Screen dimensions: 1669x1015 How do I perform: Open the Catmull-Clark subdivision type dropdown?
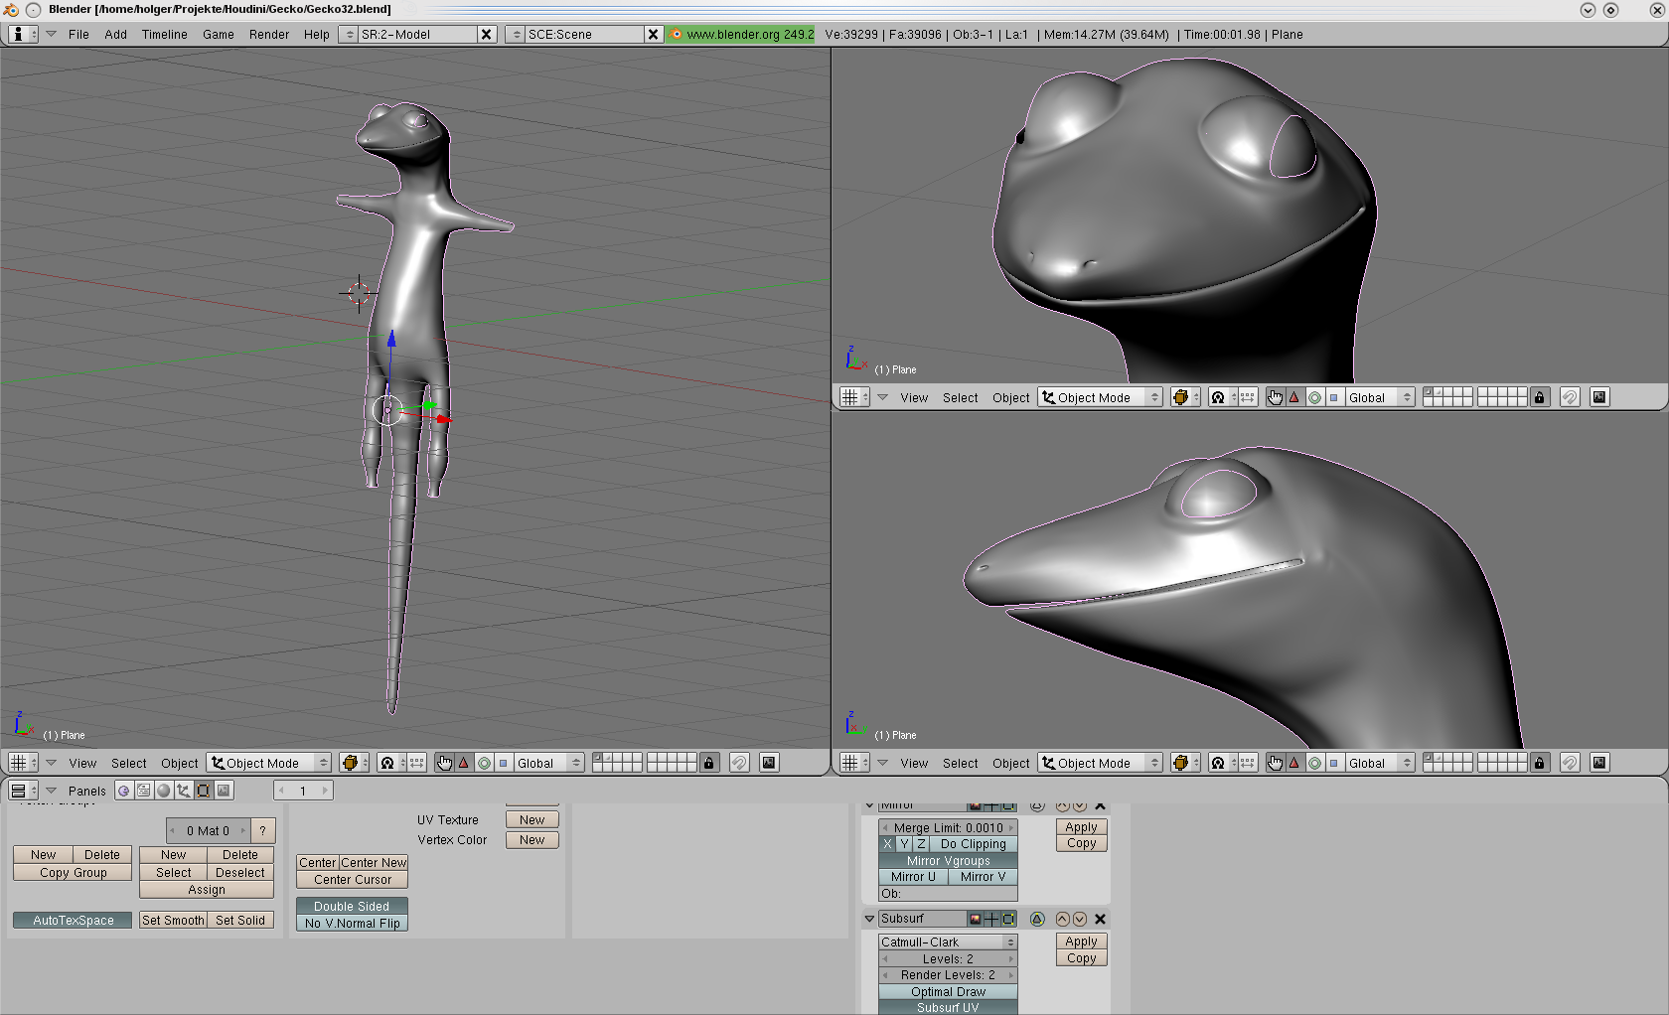[x=948, y=942]
